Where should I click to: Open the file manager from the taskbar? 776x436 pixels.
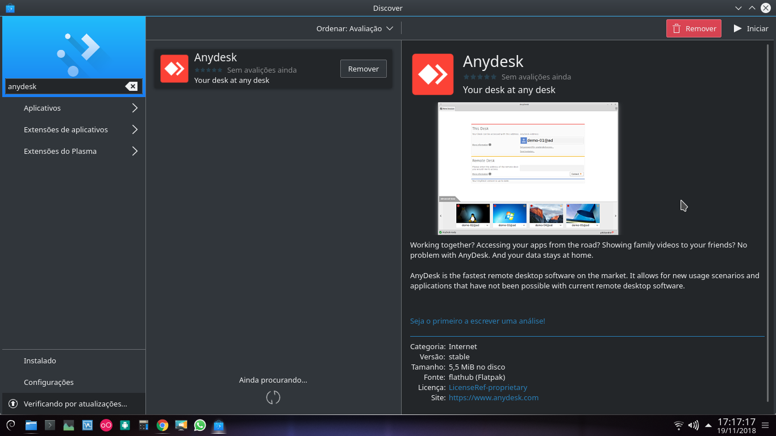31,425
